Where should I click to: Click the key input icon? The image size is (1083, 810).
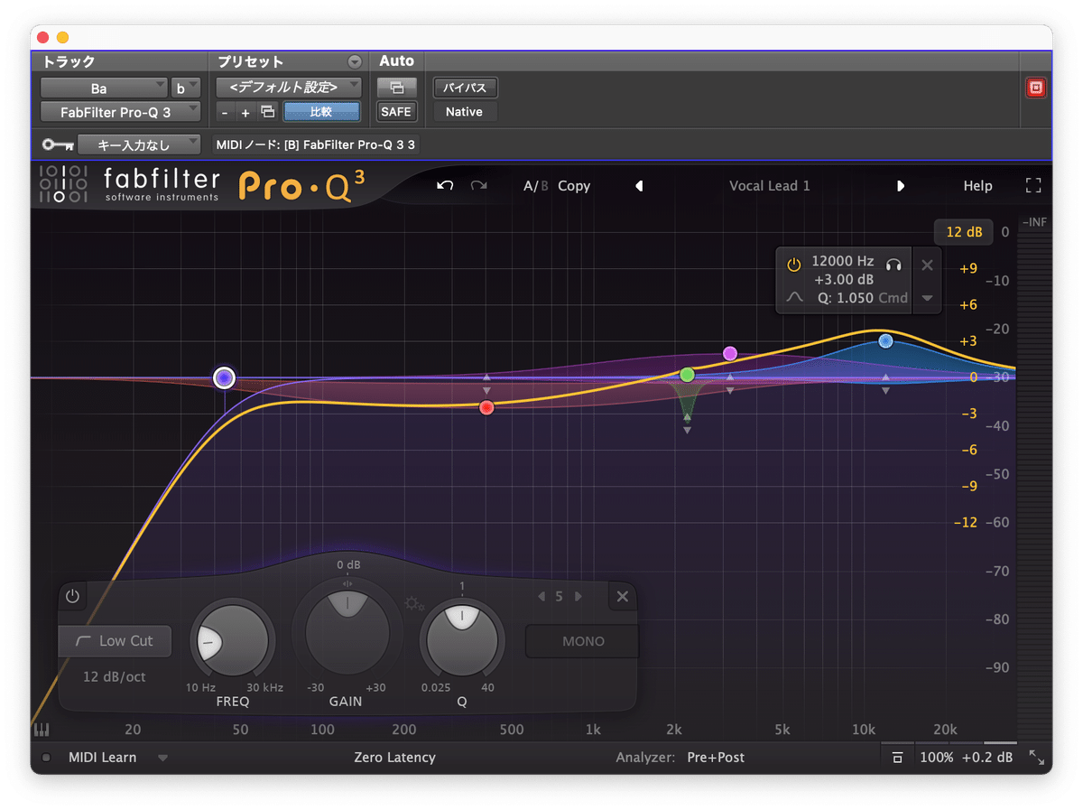(x=58, y=144)
